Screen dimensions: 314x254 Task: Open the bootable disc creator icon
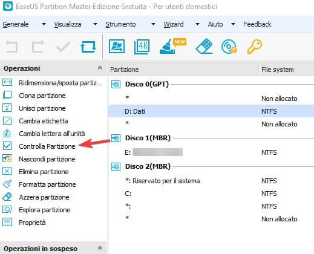[229, 47]
